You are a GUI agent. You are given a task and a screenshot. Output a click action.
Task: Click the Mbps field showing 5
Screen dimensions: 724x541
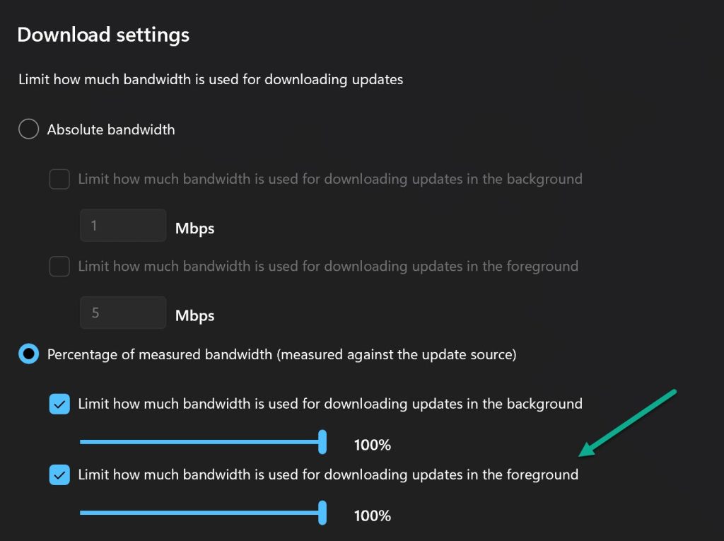click(123, 312)
